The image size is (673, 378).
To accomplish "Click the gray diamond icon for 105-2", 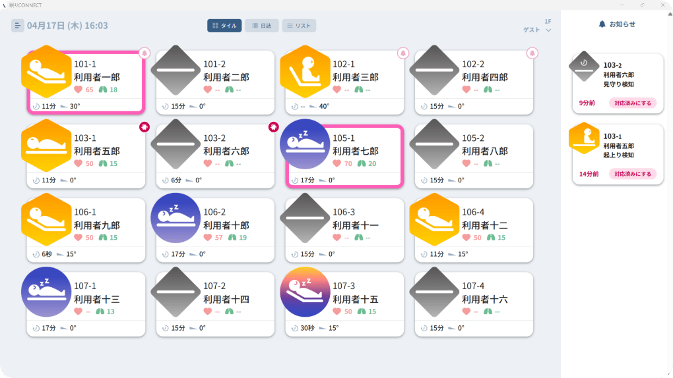I will (434, 144).
